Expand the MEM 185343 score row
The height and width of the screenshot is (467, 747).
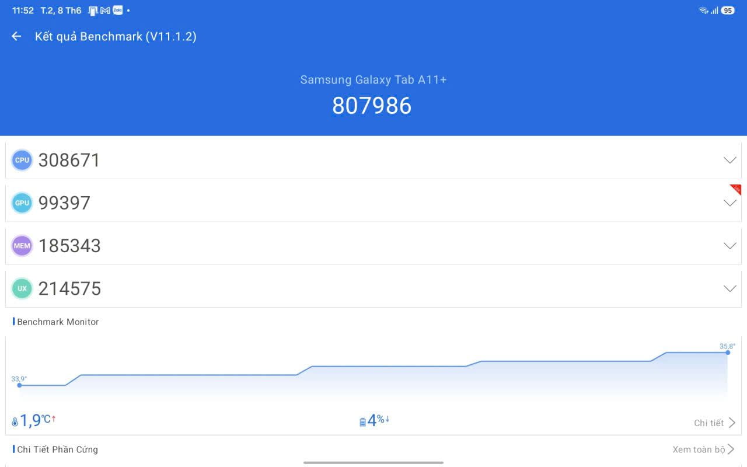pos(373,246)
